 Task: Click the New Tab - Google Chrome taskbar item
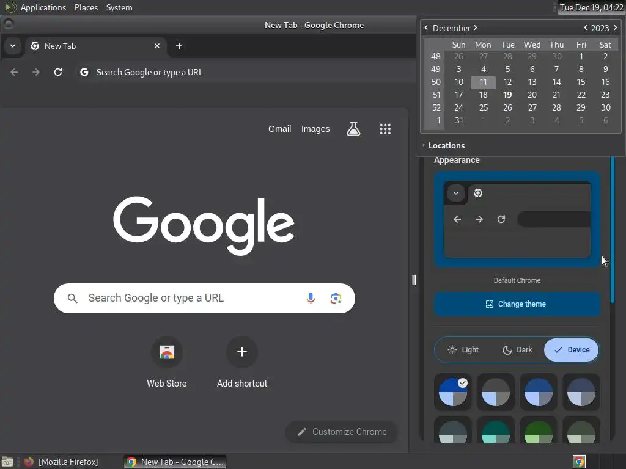(175, 462)
